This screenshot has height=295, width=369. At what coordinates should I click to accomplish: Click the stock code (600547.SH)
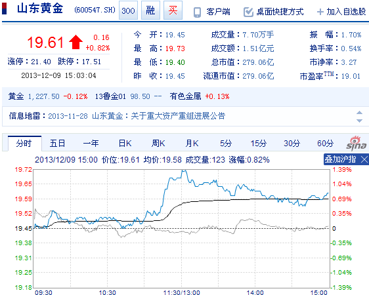pyautogui.click(x=95, y=10)
